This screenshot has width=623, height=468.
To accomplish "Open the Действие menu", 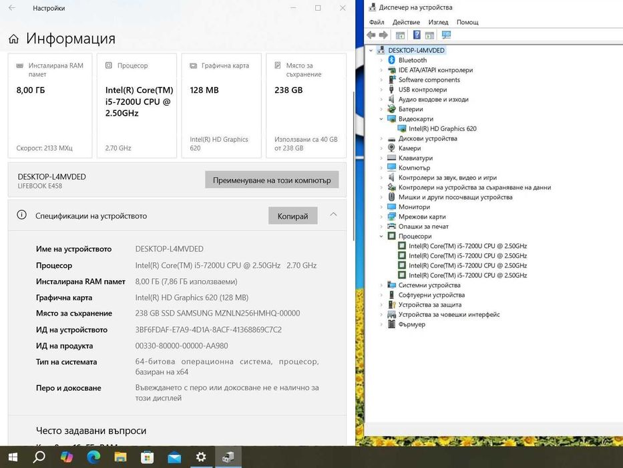I will point(406,22).
